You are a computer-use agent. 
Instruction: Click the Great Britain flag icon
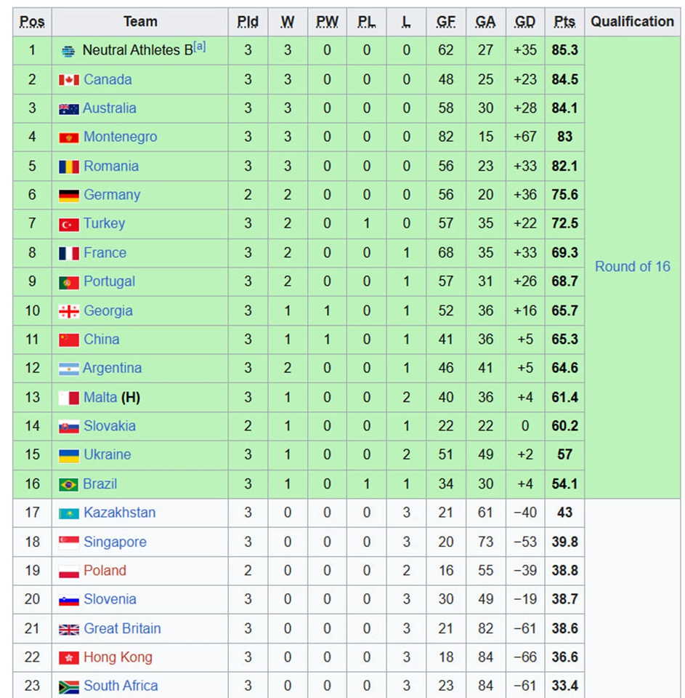pos(69,629)
